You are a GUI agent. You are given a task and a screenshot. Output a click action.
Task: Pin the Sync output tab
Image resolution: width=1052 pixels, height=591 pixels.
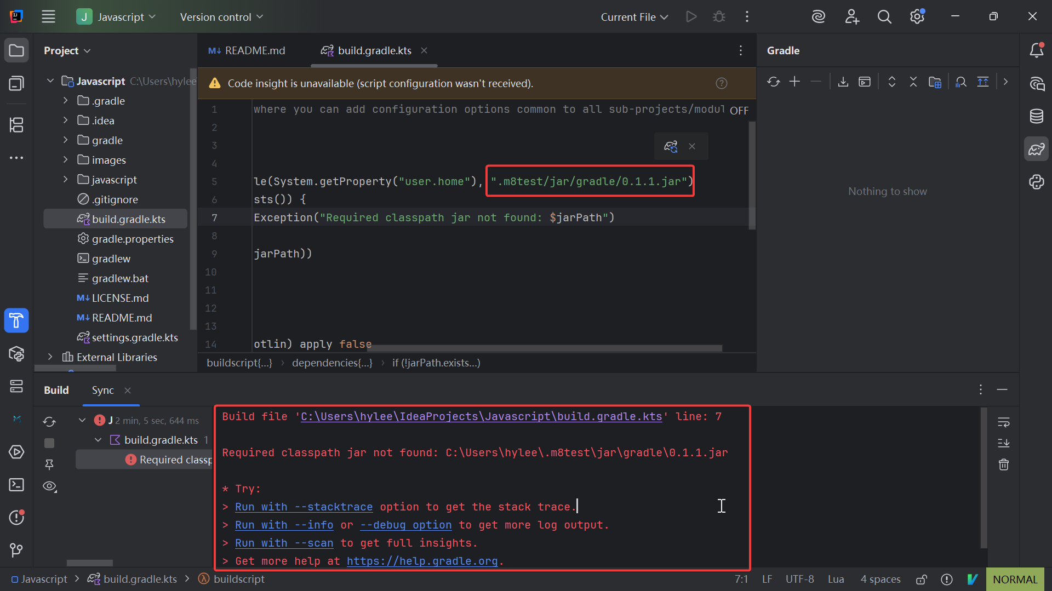[49, 464]
